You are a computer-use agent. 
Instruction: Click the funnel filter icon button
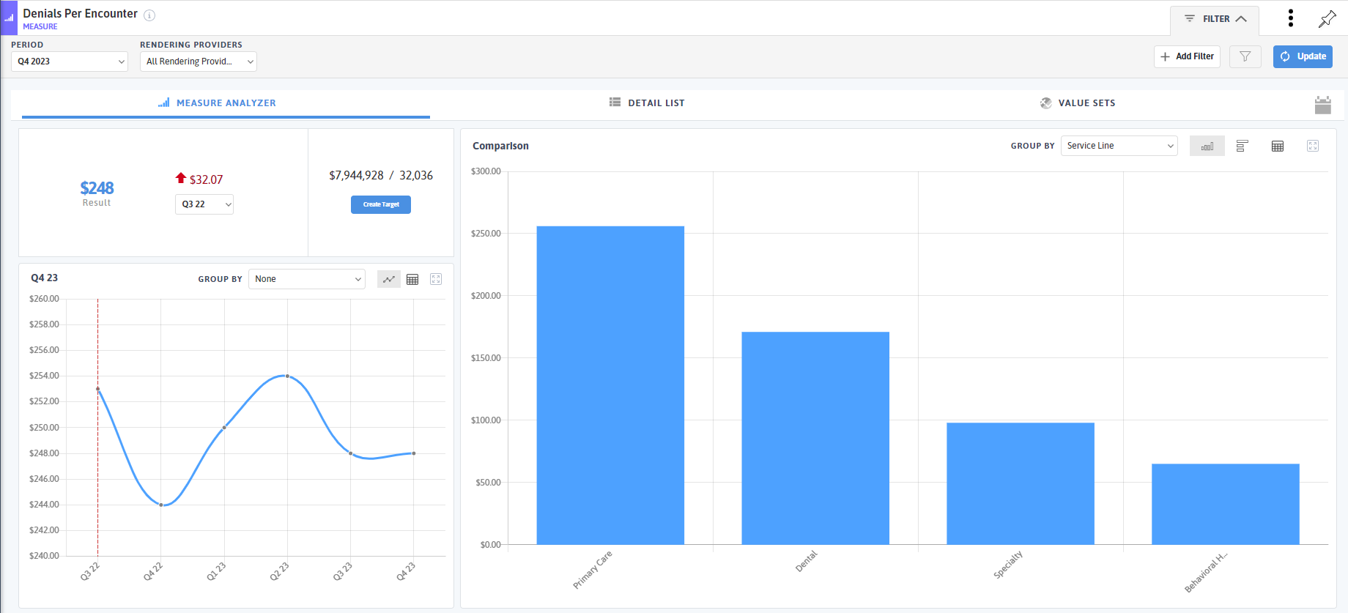(x=1245, y=56)
